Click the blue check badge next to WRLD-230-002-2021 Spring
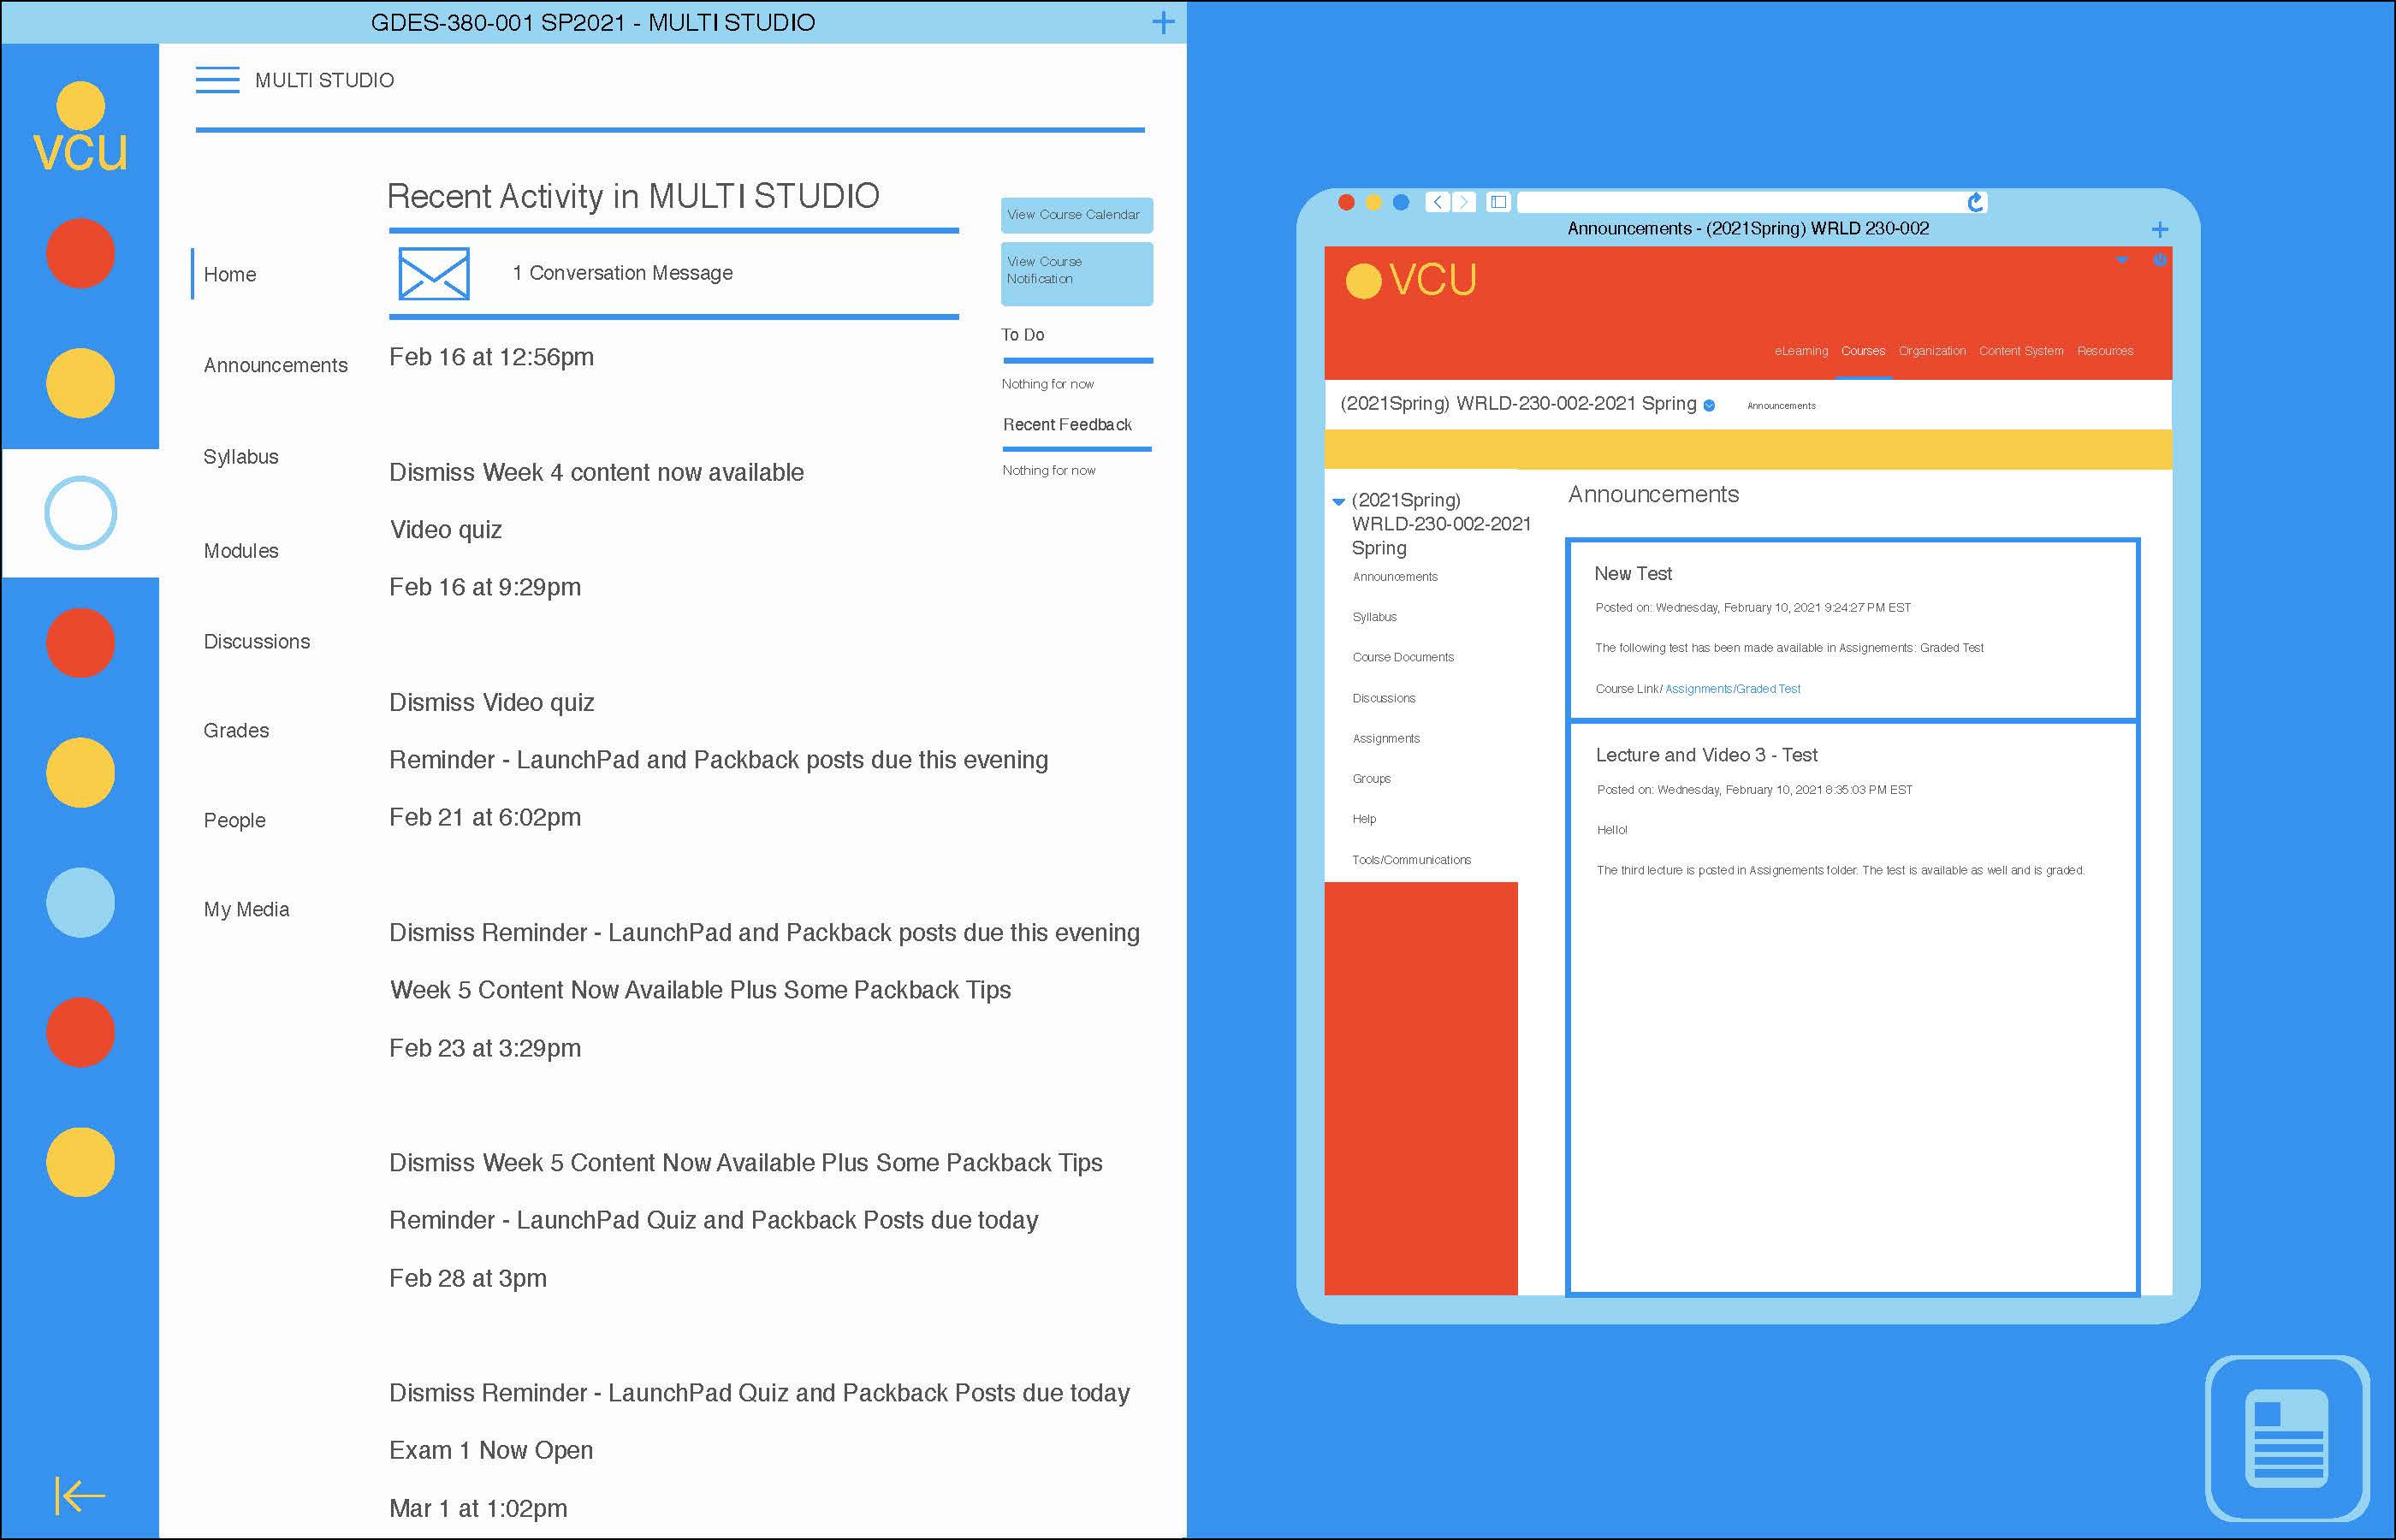Image resolution: width=2396 pixels, height=1540 pixels. 1709,405
